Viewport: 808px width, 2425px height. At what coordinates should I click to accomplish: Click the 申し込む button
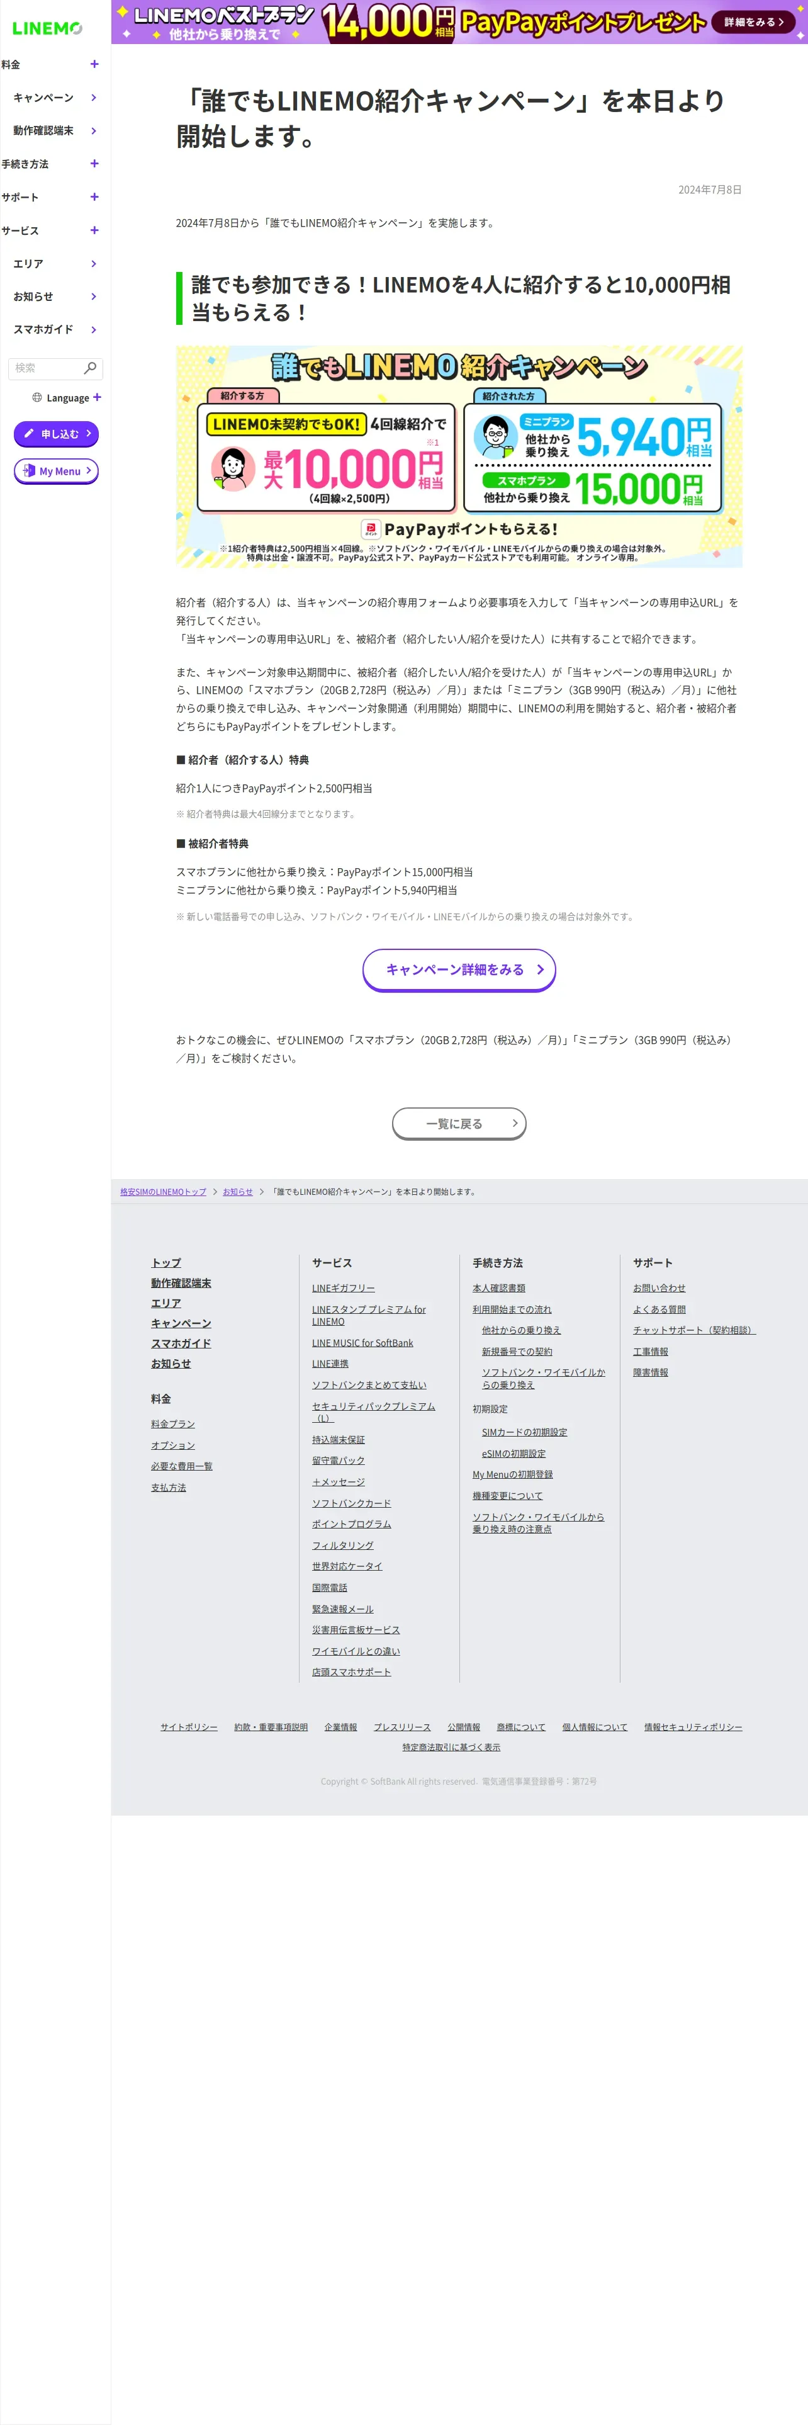57,434
